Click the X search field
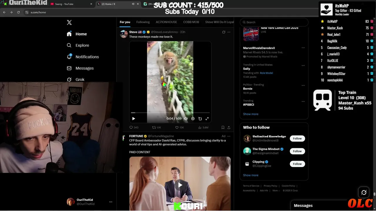This screenshot has height=211, width=376. point(274,22)
